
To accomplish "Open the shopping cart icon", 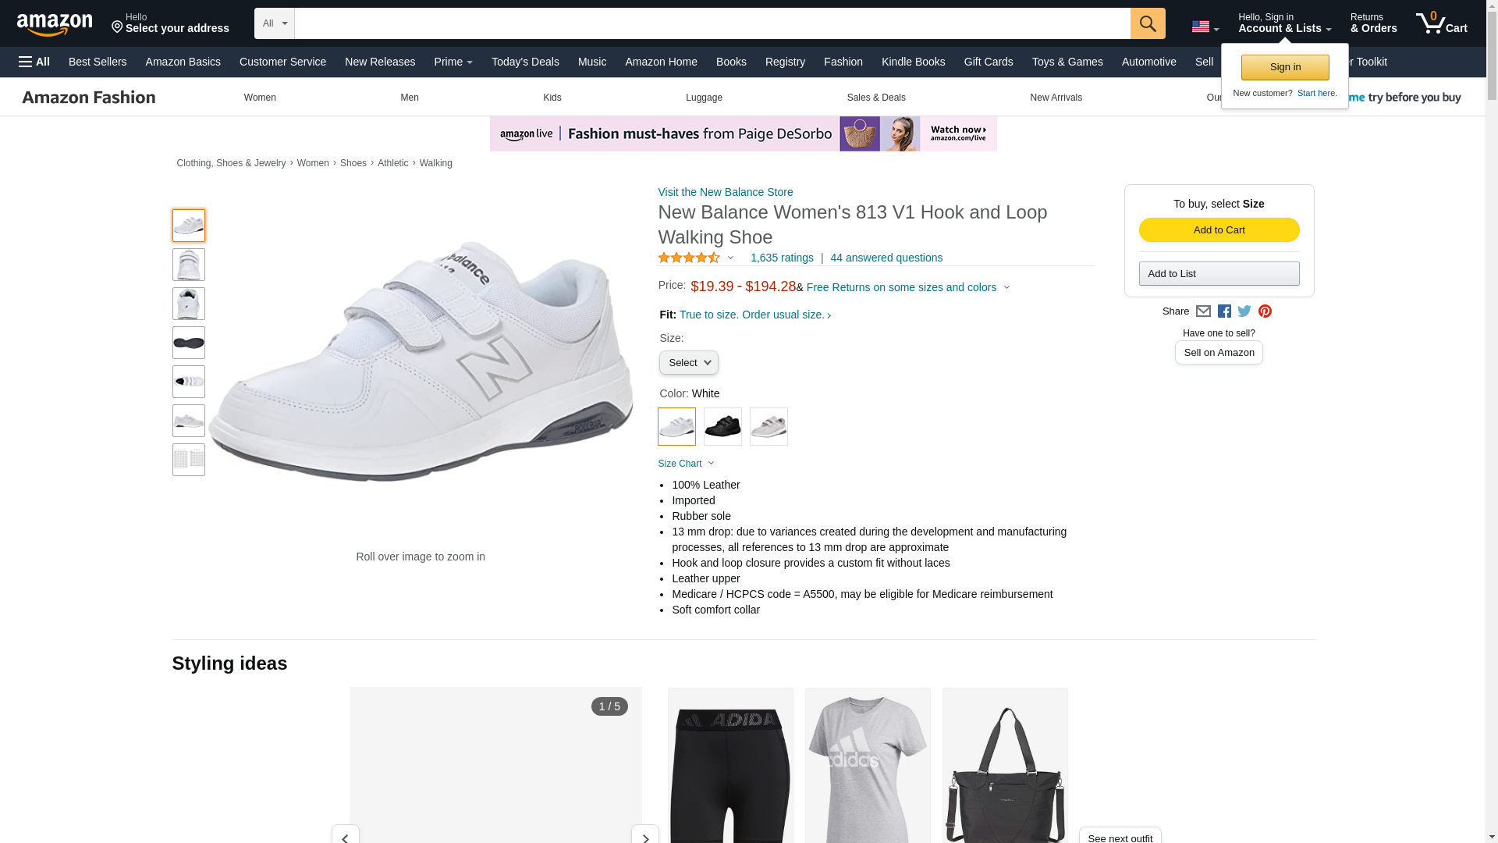I will click(x=1442, y=23).
